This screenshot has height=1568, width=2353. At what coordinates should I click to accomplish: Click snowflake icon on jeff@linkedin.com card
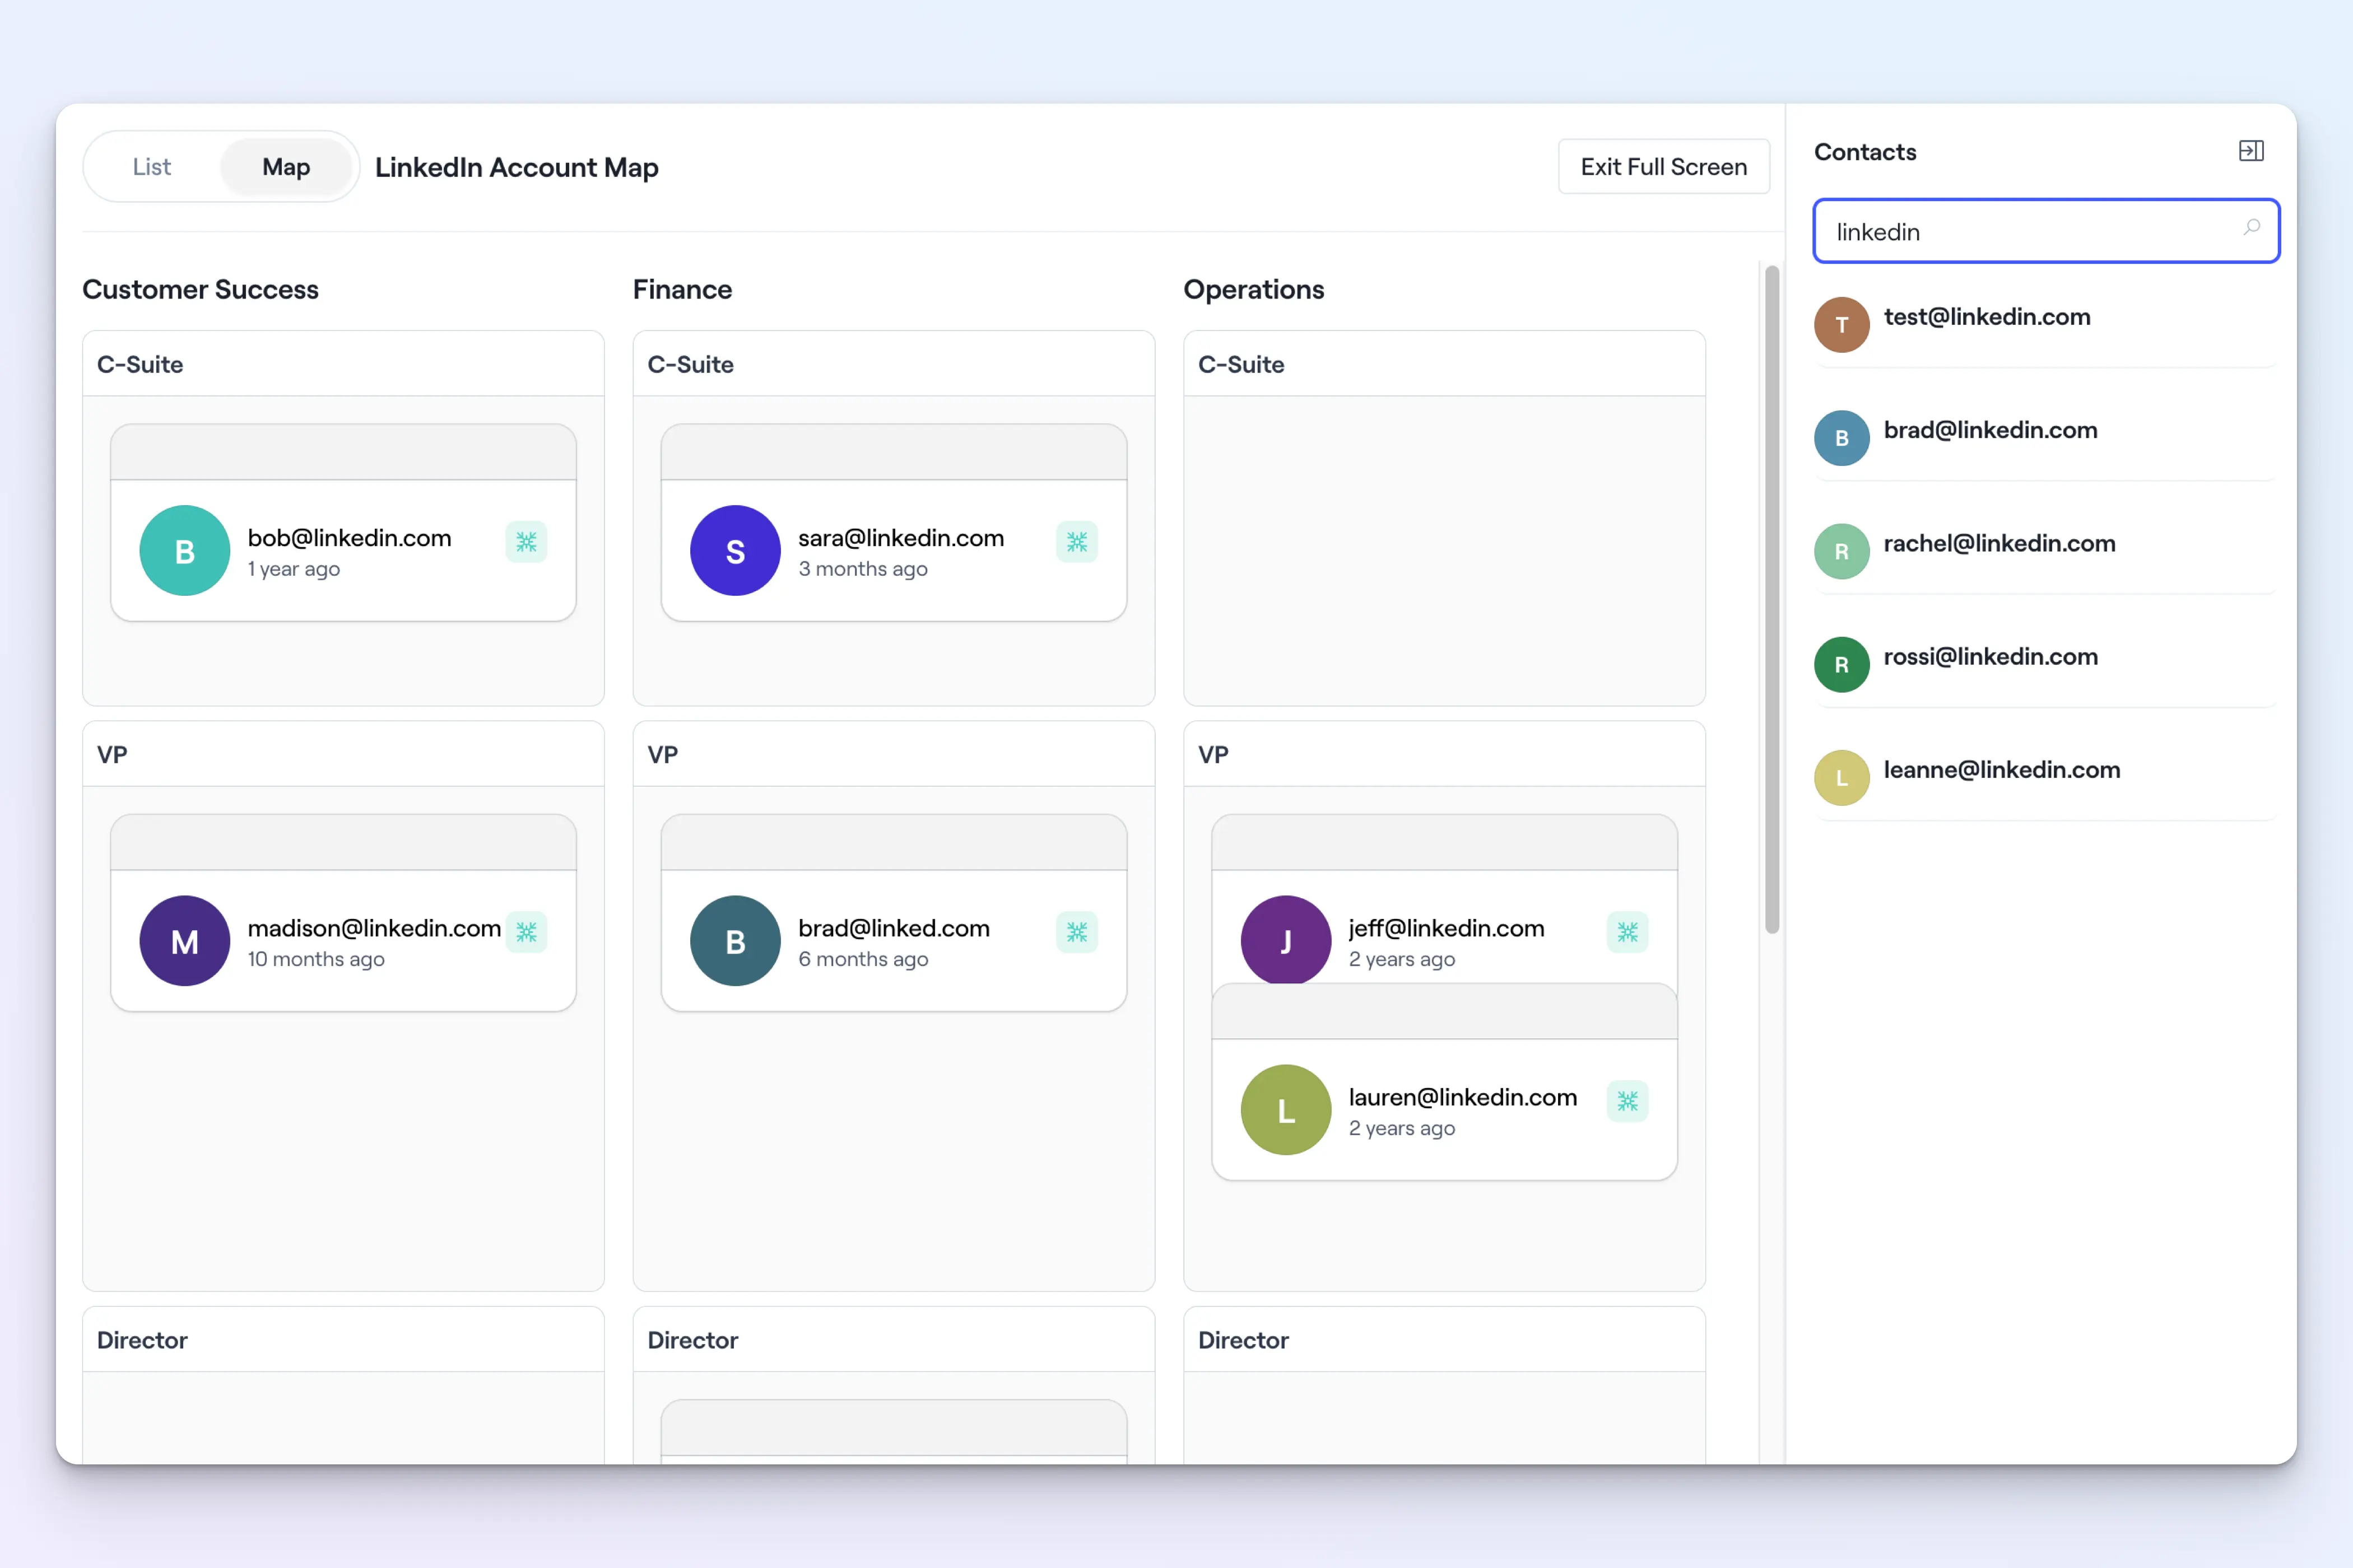(1627, 932)
